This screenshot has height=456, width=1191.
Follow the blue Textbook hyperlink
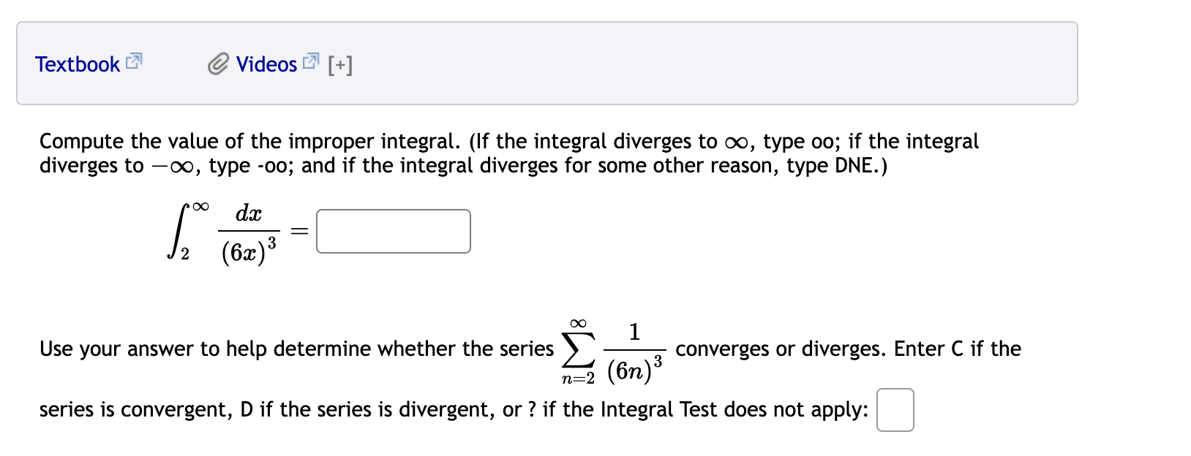click(77, 64)
